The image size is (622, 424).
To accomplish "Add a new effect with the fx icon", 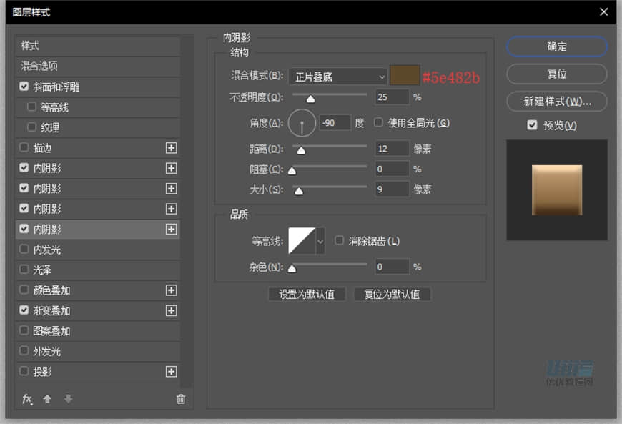I will click(x=27, y=399).
